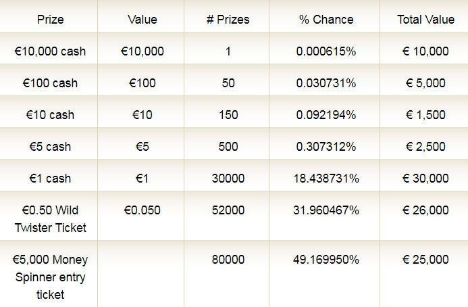Click the 52000 prizes count cell
The image size is (468, 307).
pos(228,210)
